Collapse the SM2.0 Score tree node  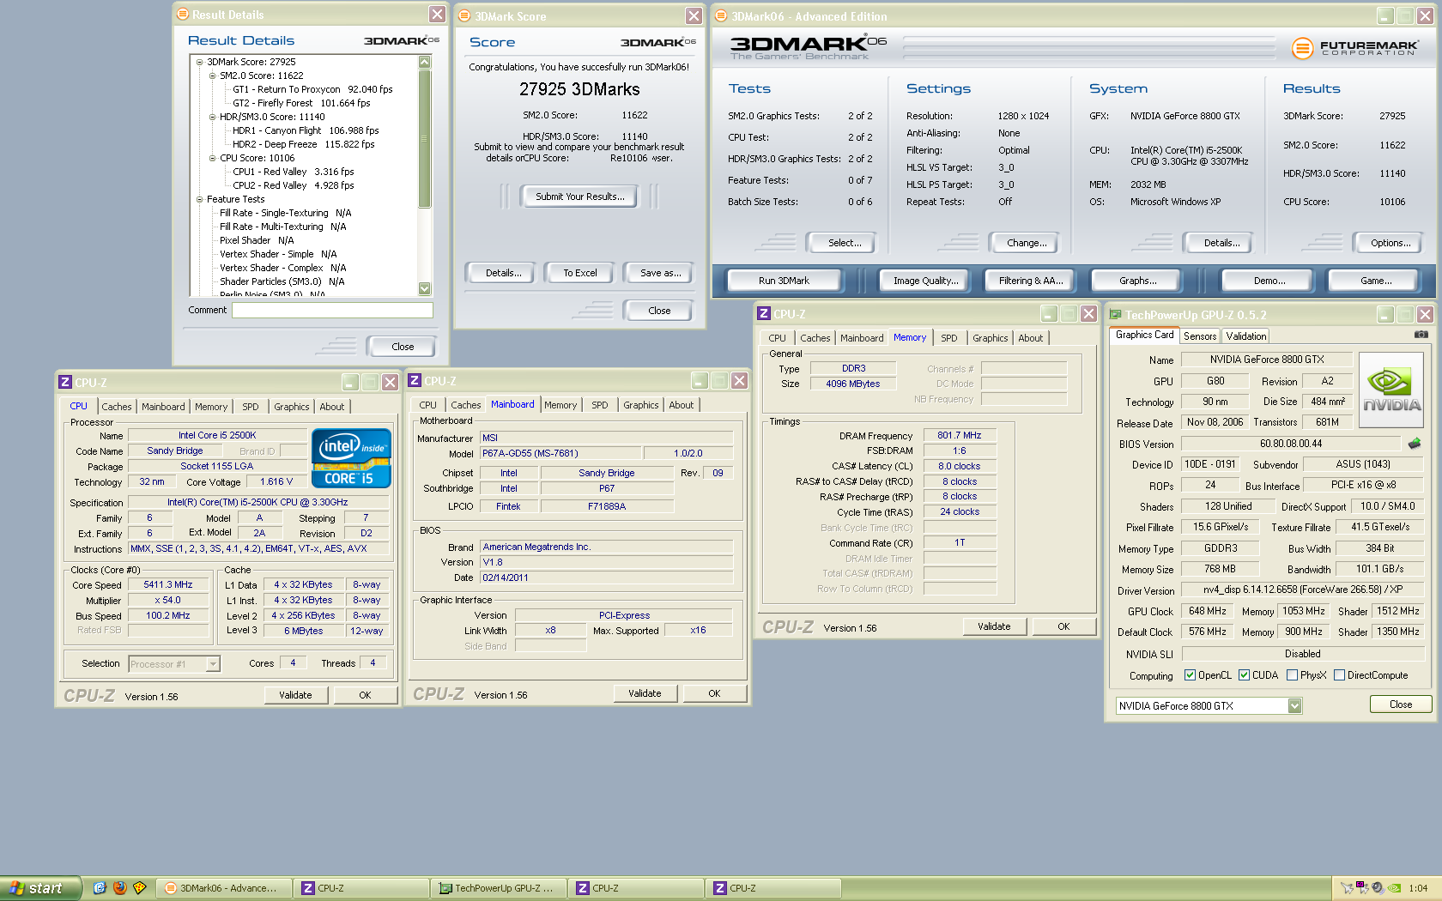212,76
